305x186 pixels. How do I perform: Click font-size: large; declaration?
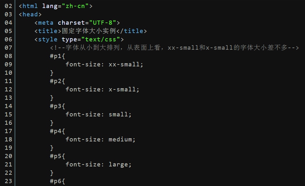(x=99, y=165)
